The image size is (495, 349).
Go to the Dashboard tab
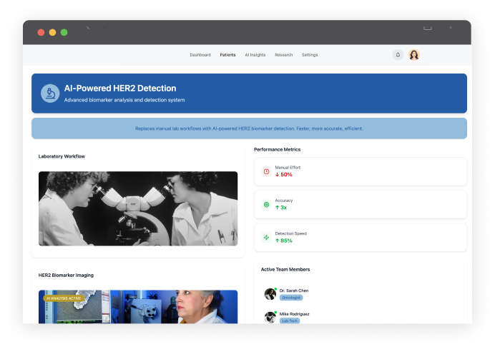200,55
